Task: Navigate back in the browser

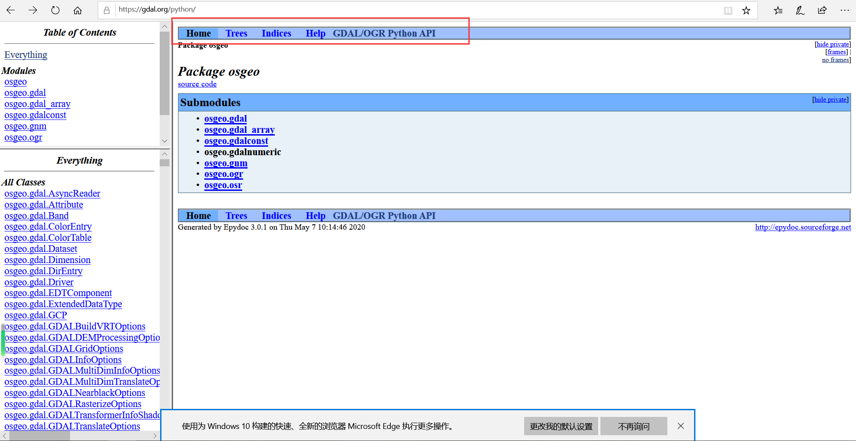Action: (x=11, y=10)
